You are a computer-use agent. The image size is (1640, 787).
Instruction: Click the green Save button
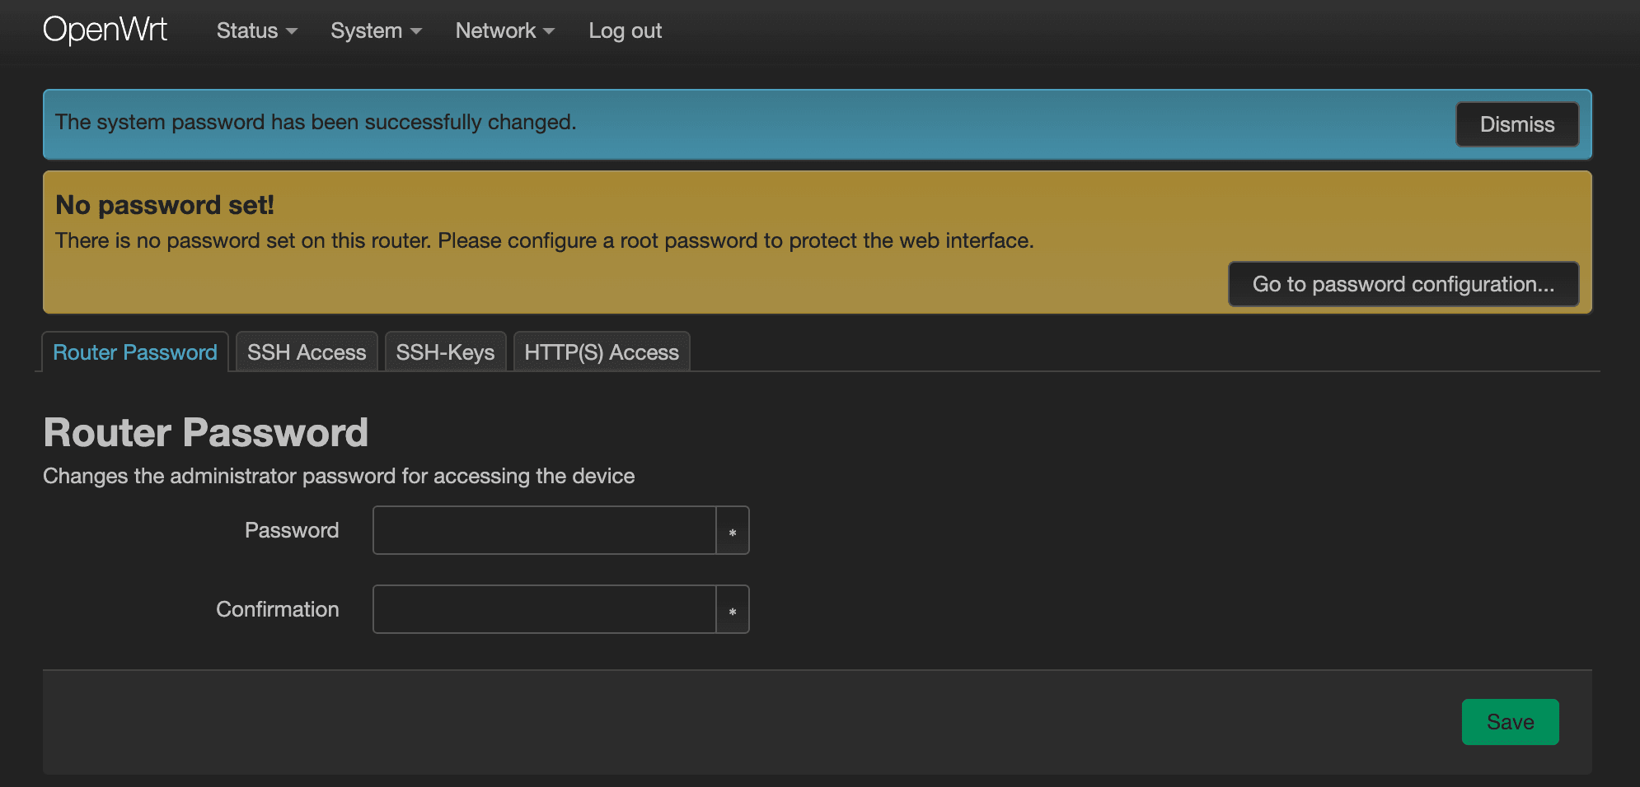1510,722
